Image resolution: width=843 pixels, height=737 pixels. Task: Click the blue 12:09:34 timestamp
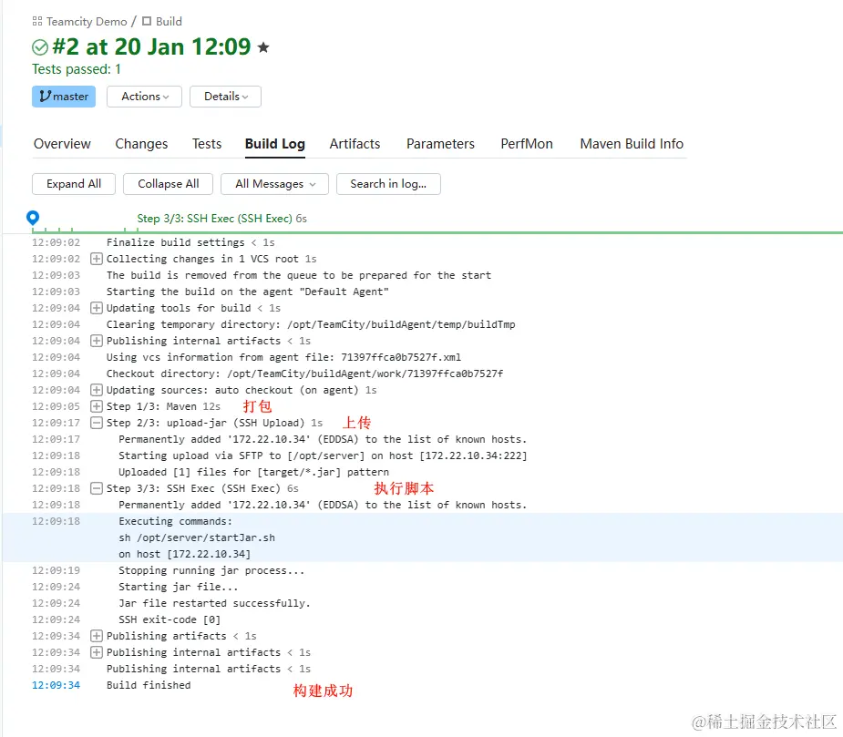pos(56,685)
